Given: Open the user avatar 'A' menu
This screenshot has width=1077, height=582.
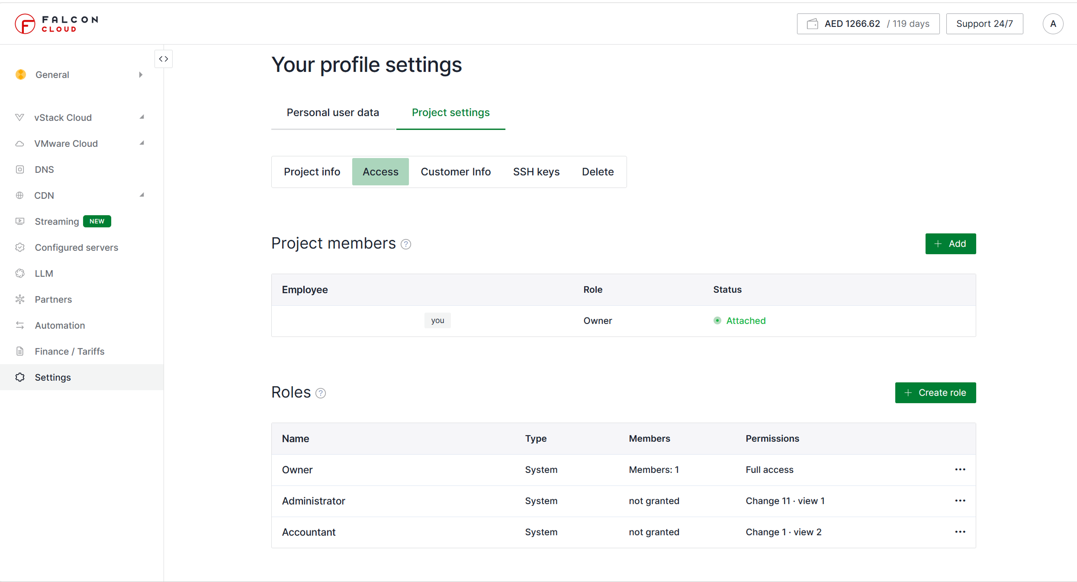Looking at the screenshot, I should 1053,24.
